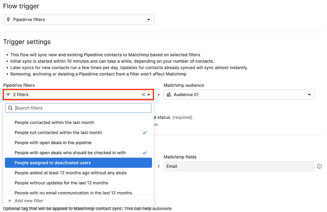327x212 pixels.
Task: Expand the Mailchimp audience dropdown
Action: 309,95
